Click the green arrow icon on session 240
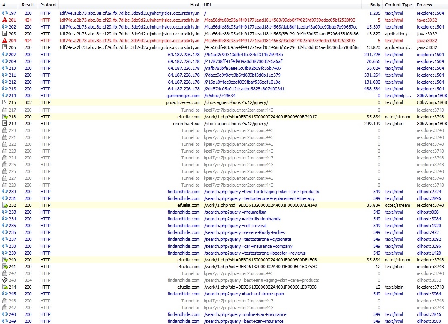This screenshot has height=324, width=448. (4, 260)
